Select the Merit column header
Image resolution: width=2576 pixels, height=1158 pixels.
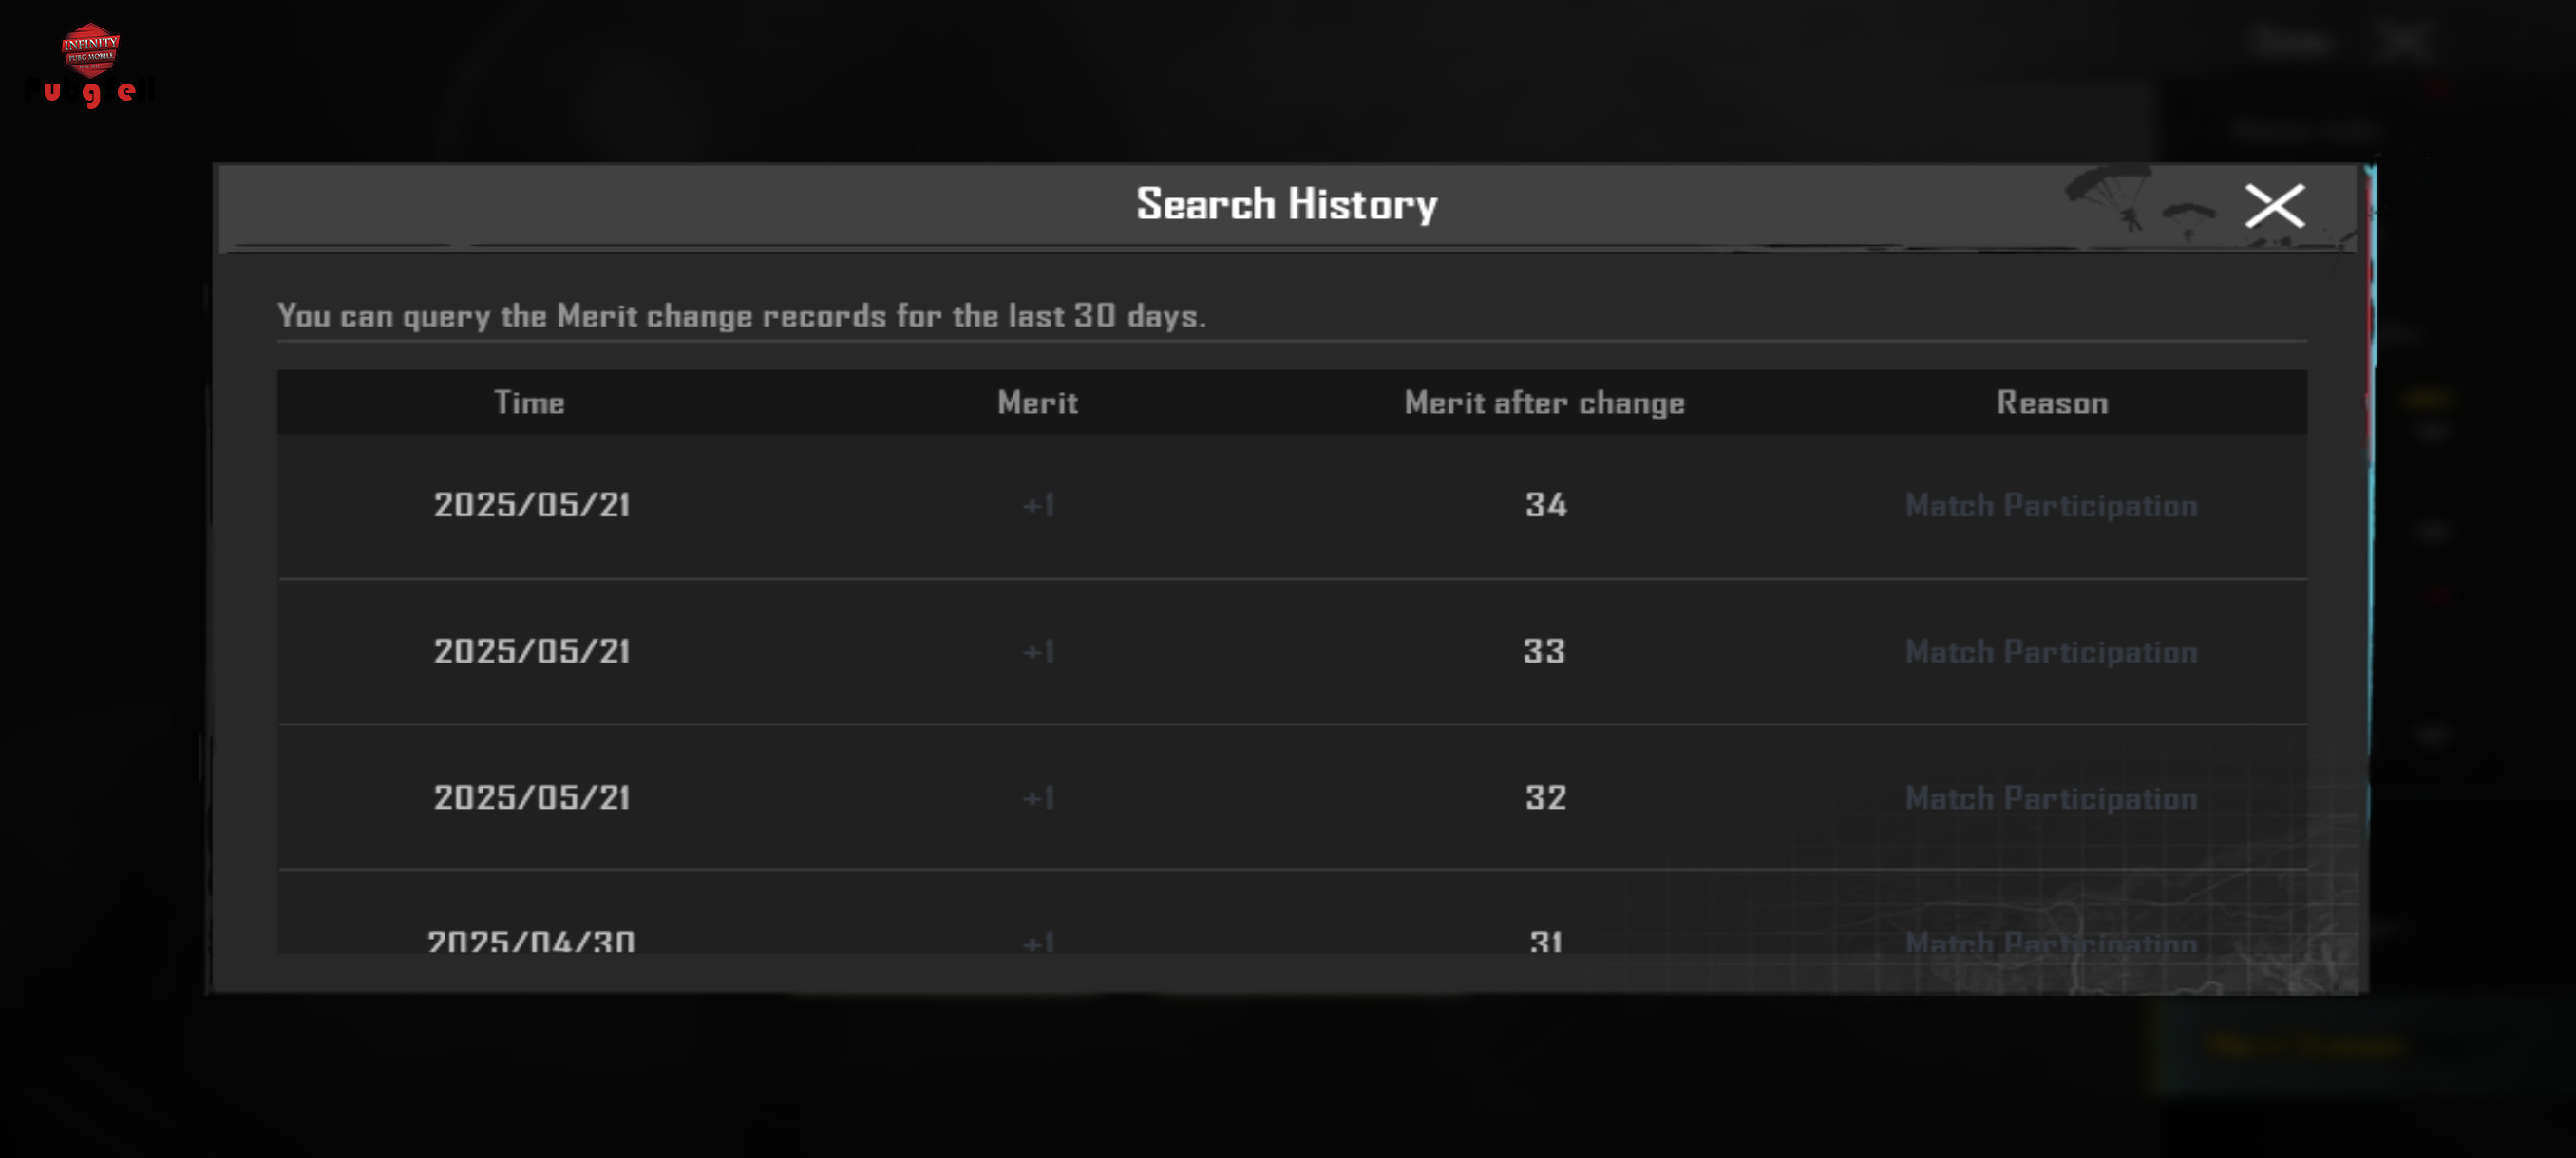pos(1037,402)
